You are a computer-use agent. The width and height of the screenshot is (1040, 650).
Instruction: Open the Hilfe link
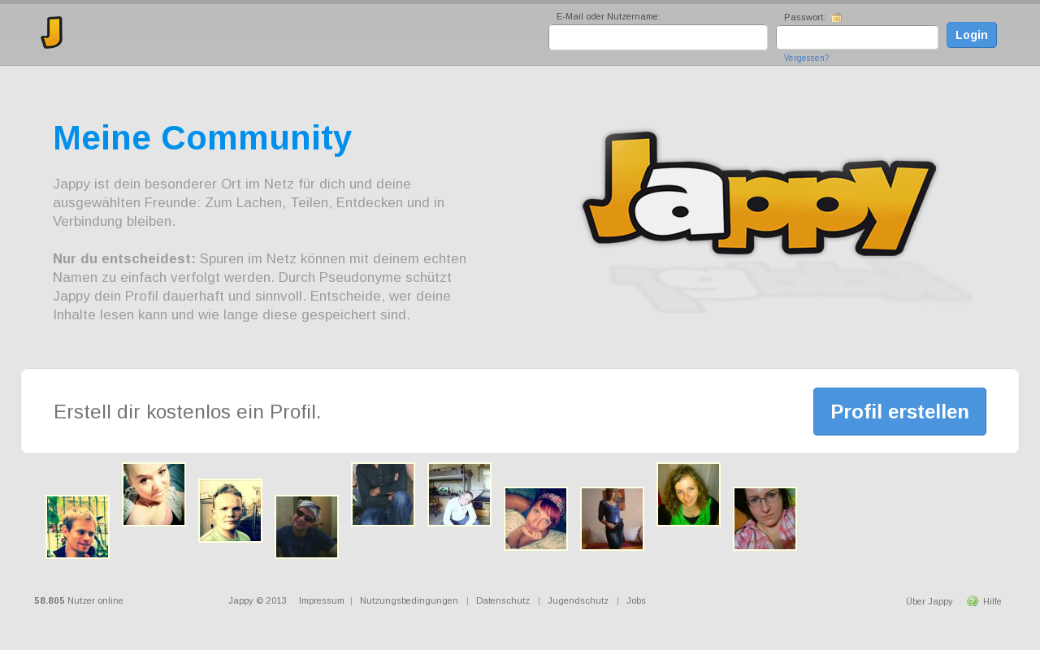pyautogui.click(x=992, y=601)
